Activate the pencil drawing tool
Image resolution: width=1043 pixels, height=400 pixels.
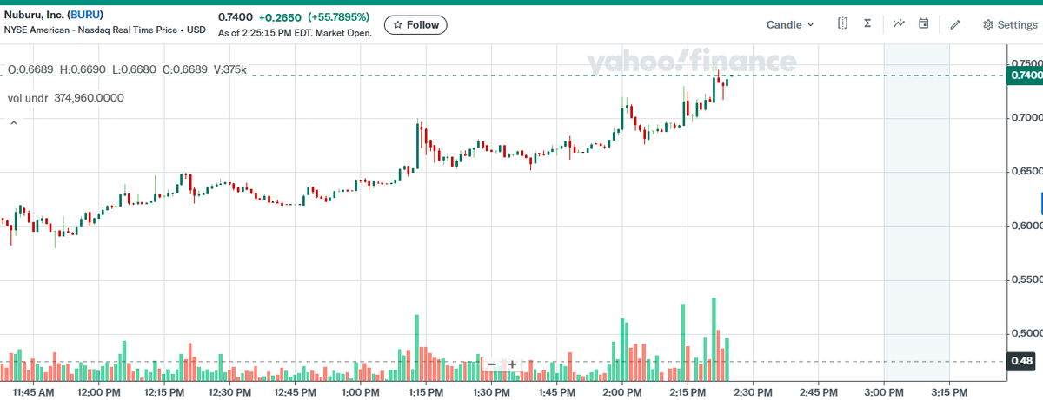(x=955, y=24)
